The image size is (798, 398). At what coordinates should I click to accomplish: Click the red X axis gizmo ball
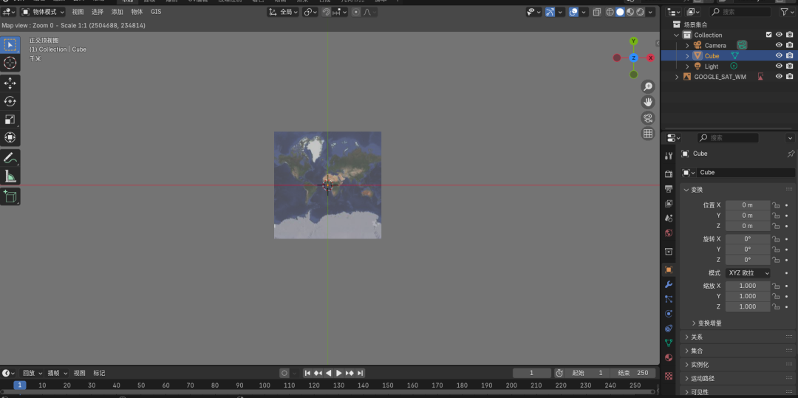[650, 58]
